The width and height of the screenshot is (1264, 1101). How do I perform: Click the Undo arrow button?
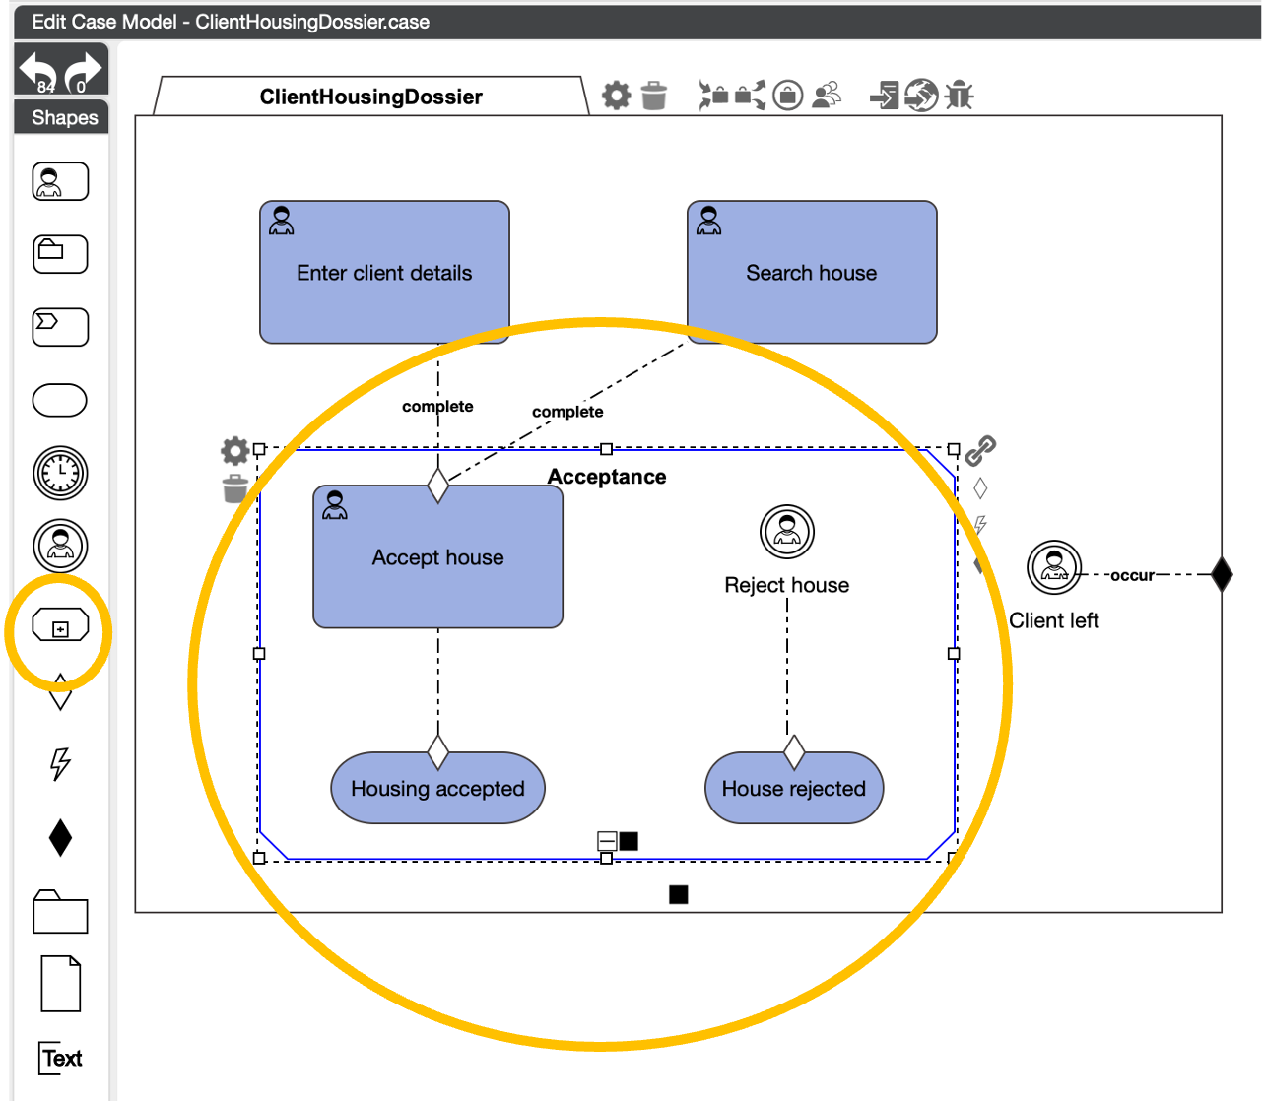click(x=39, y=71)
